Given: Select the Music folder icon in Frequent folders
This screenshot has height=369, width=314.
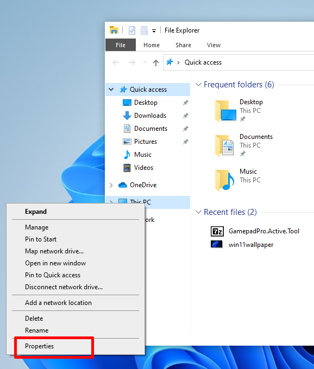Looking at the screenshot, I should pos(224,180).
